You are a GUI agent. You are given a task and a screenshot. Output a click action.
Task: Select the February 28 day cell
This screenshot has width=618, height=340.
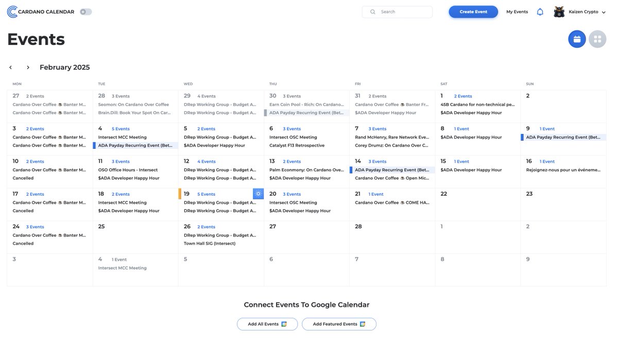pyautogui.click(x=392, y=237)
